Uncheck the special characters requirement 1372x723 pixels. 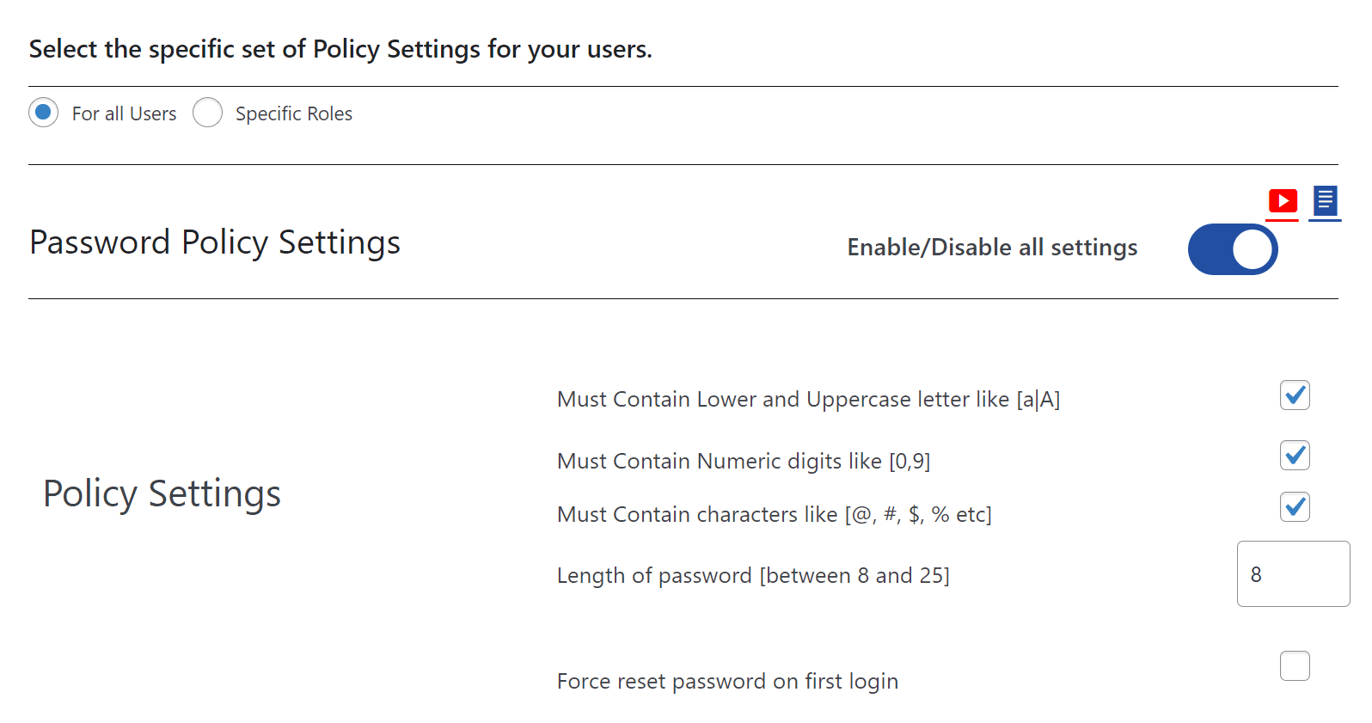(x=1295, y=507)
